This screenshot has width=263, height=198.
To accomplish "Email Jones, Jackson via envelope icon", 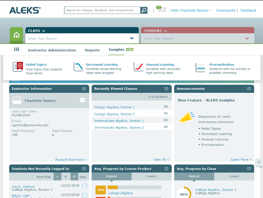I will [x=85, y=186].
